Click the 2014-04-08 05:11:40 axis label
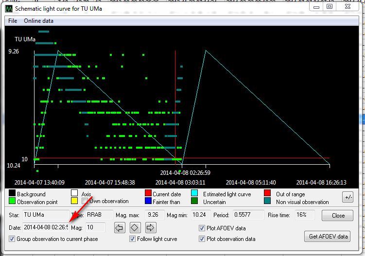The image size is (365, 256). pos(251,183)
